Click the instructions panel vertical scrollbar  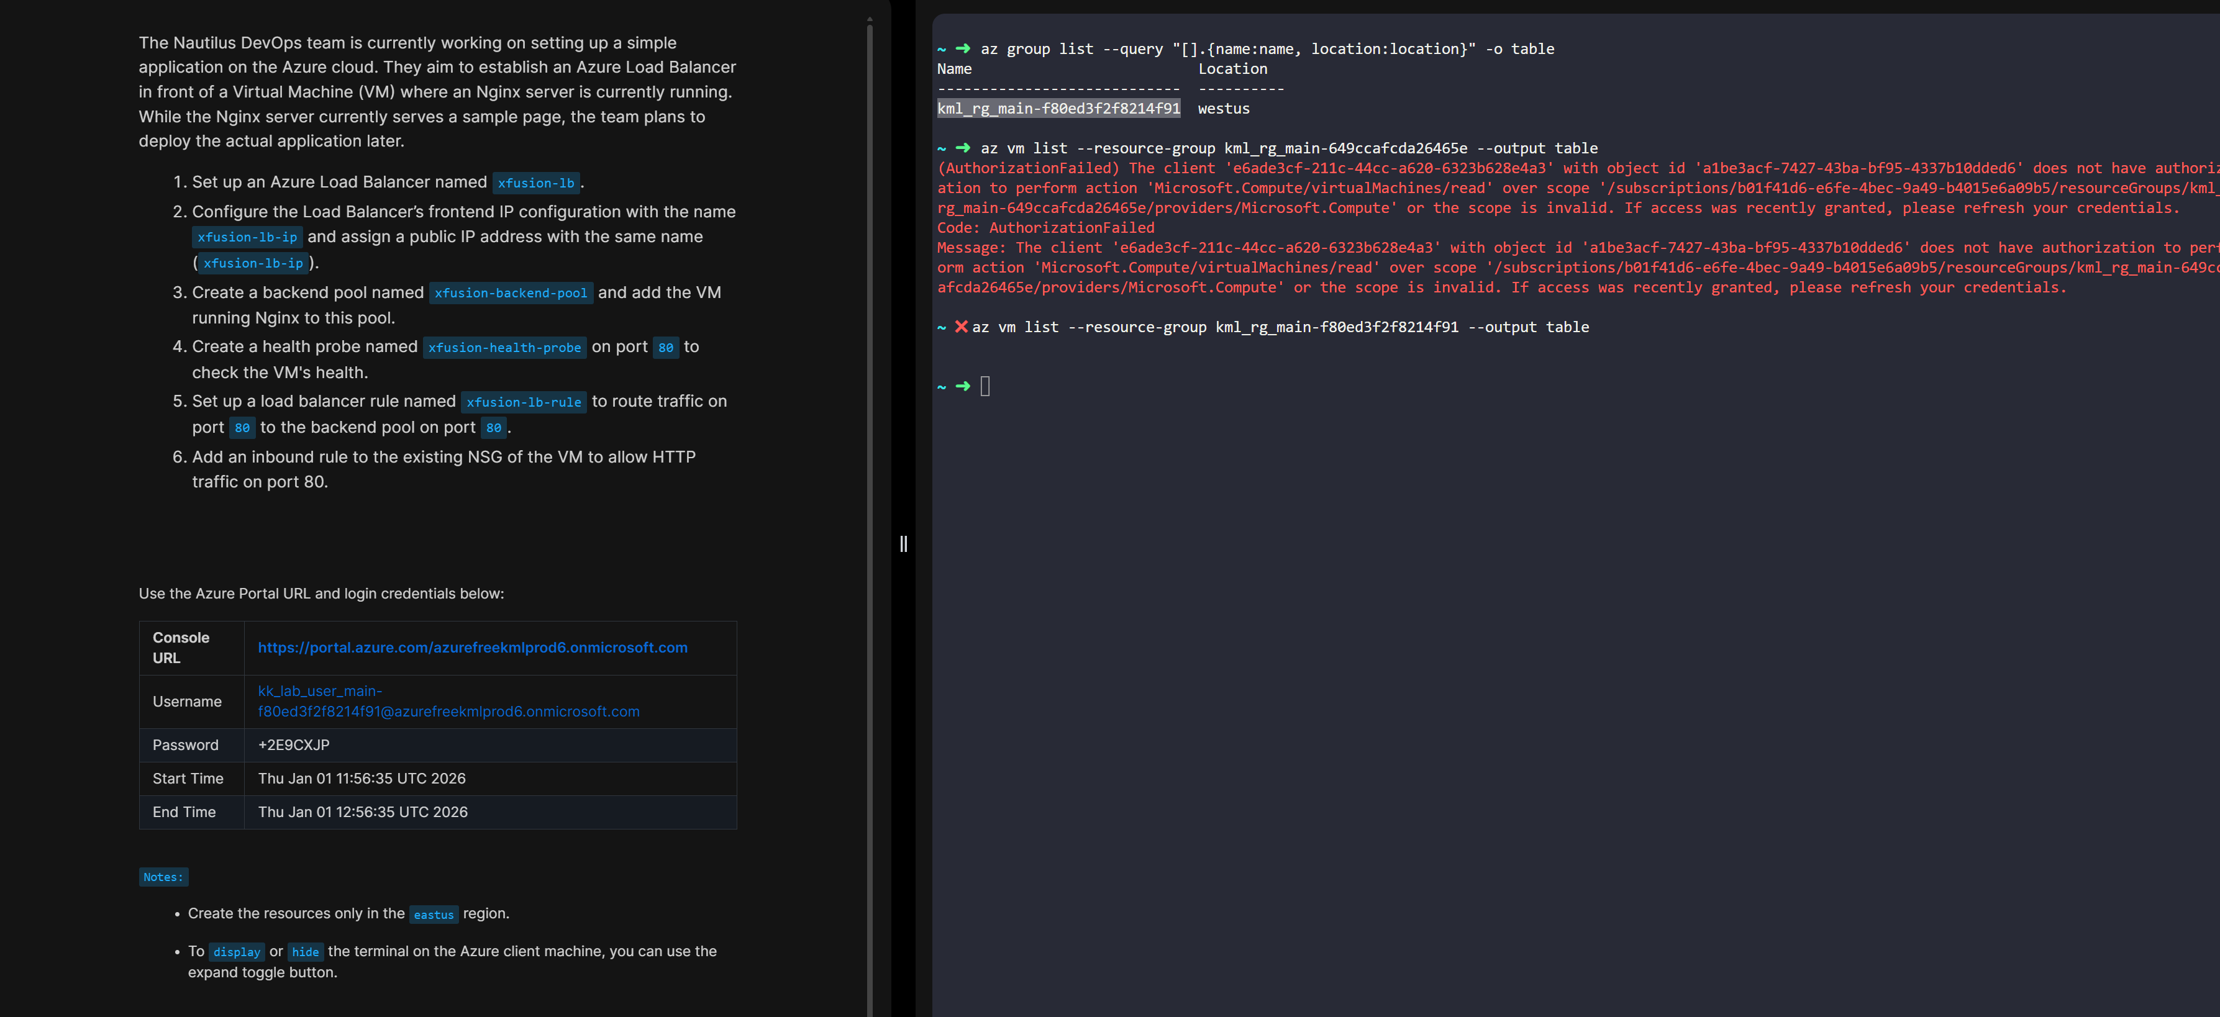tap(870, 517)
